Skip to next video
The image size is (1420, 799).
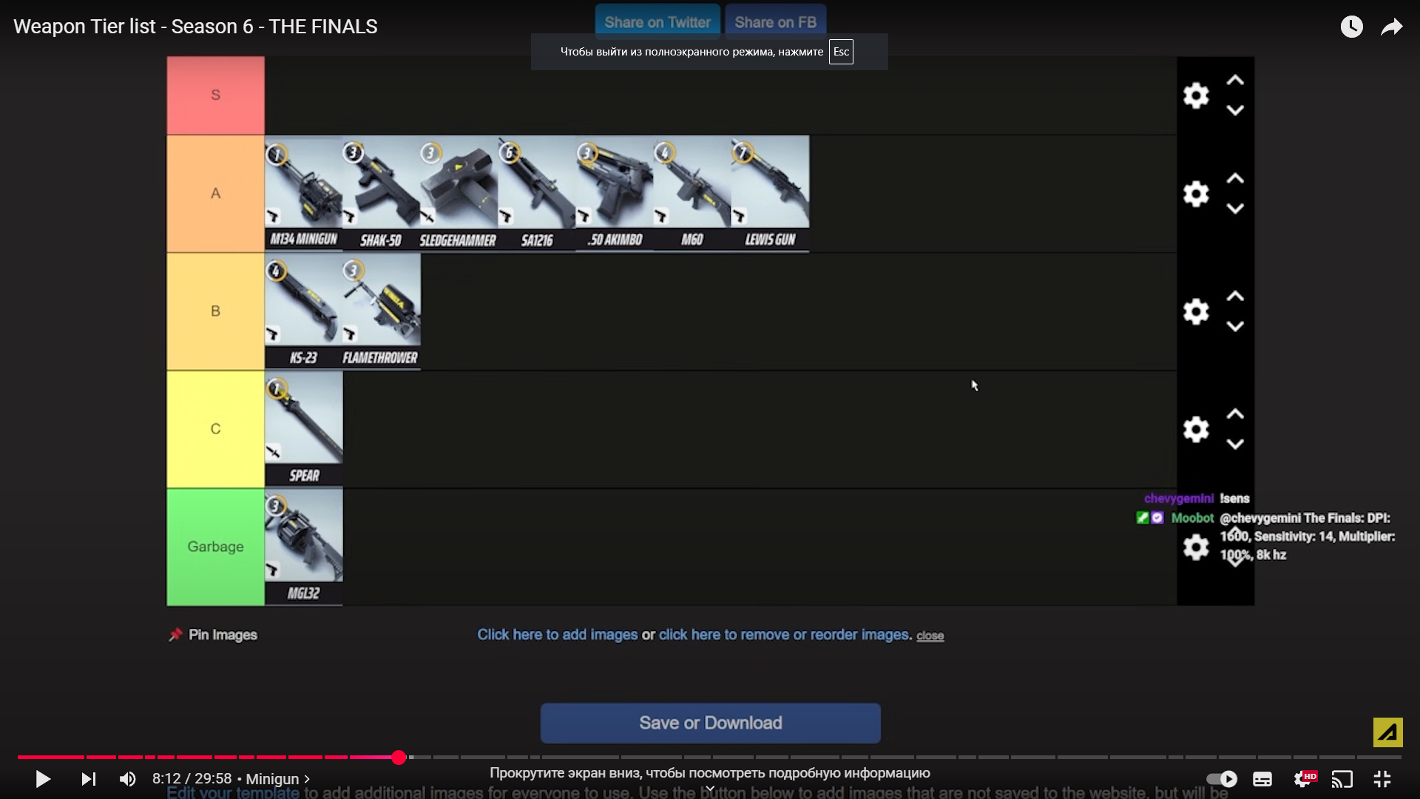(x=89, y=779)
